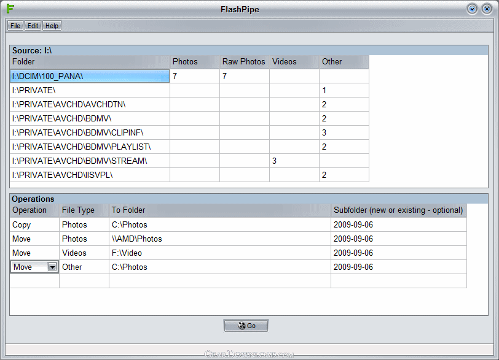499x360 pixels.
Task: Click the Other column header
Action: tap(344, 62)
